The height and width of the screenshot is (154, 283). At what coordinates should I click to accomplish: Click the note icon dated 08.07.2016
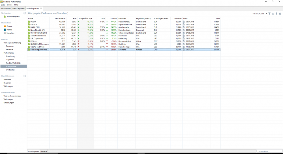click(x=184, y=41)
